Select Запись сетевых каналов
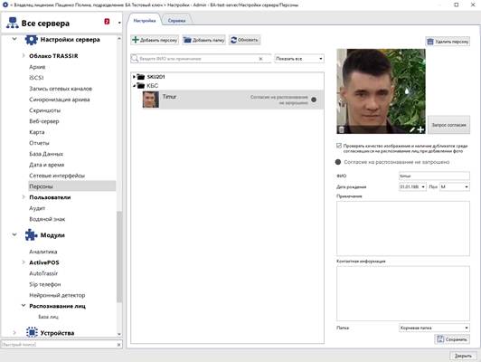This screenshot has height=362, width=481. (x=61, y=89)
